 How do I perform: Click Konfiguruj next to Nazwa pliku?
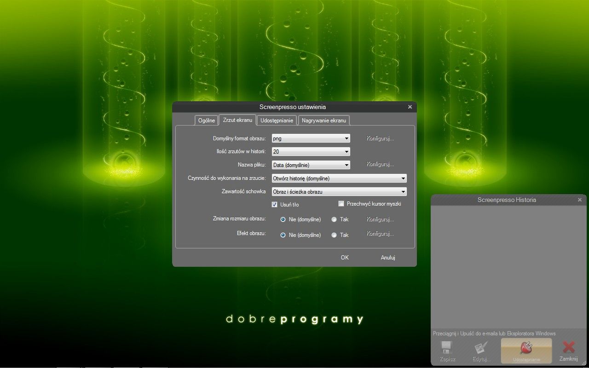coord(380,164)
